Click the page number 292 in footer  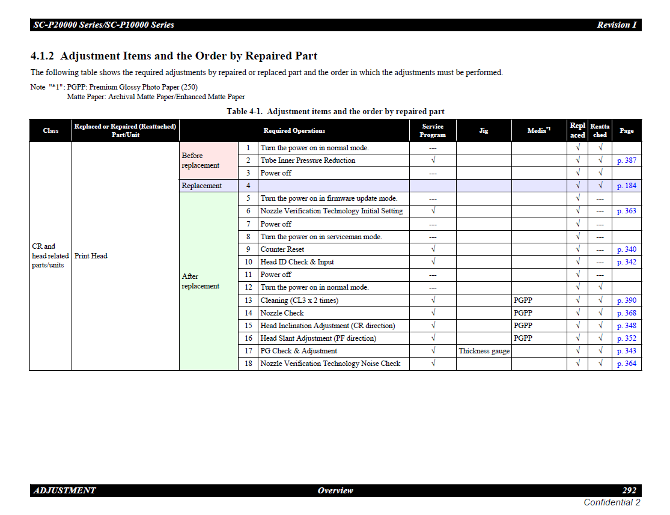(x=629, y=490)
